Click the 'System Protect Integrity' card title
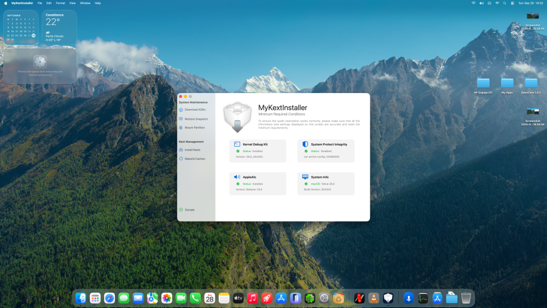This screenshot has width=547, height=308. tap(329, 144)
